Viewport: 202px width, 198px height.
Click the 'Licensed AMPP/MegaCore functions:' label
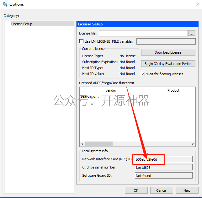tap(107, 83)
